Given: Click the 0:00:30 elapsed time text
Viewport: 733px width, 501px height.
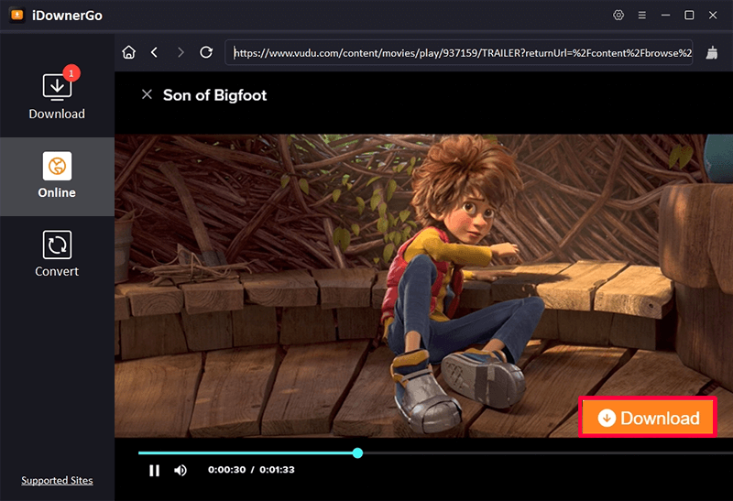Looking at the screenshot, I should [226, 470].
